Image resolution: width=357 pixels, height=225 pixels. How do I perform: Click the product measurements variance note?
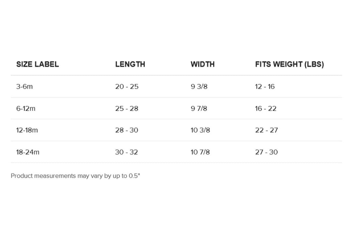coord(75,176)
